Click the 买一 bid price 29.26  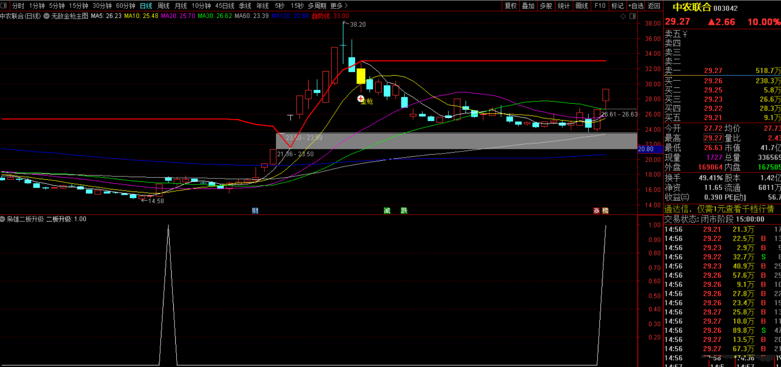(713, 81)
